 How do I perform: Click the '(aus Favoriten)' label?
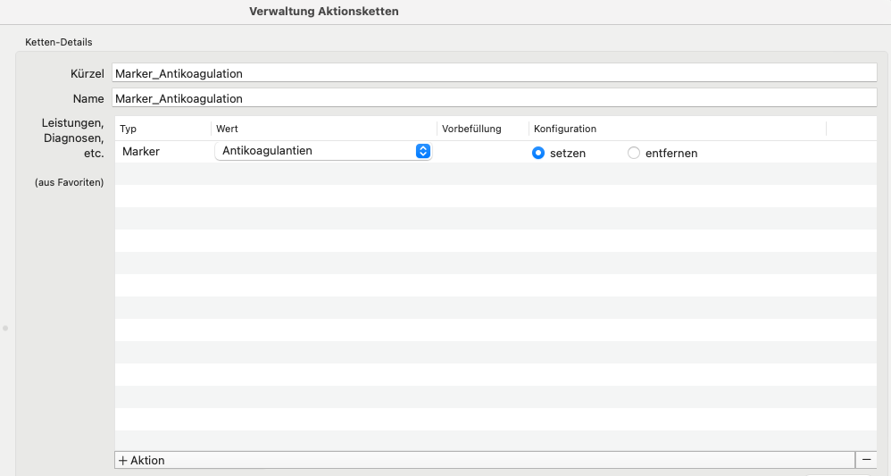70,182
